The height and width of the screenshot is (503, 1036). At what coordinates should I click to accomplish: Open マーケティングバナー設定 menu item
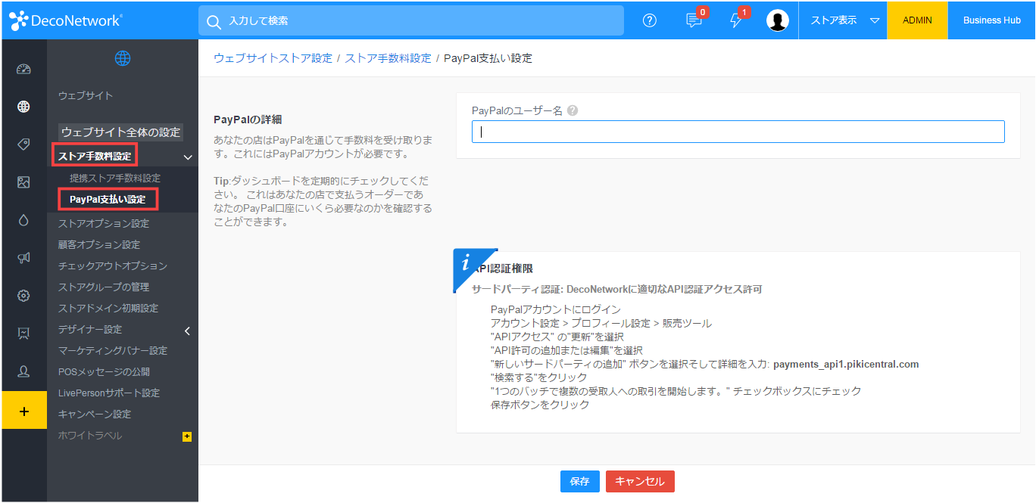113,351
